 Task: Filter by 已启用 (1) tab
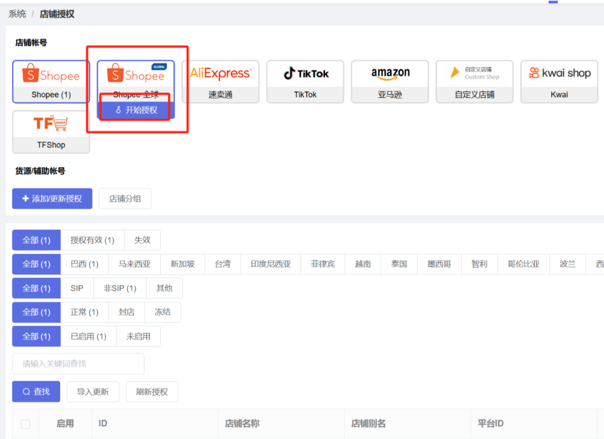coord(89,336)
